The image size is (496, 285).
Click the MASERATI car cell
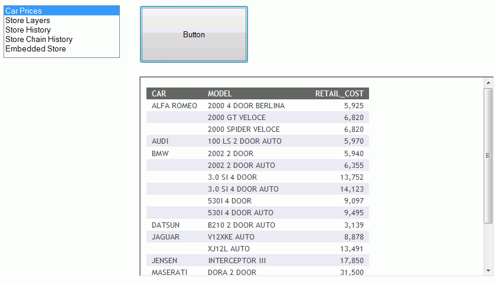click(169, 273)
